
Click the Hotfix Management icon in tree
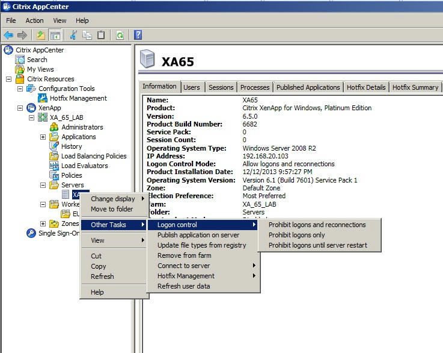[43, 98]
